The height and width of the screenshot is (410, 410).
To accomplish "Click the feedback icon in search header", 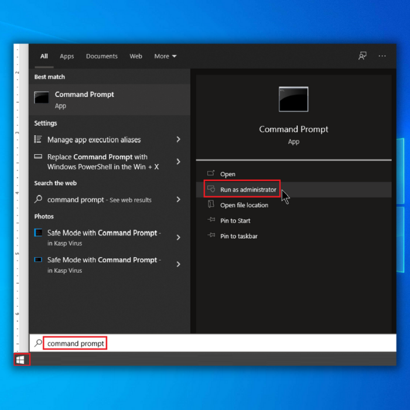I will [x=363, y=56].
